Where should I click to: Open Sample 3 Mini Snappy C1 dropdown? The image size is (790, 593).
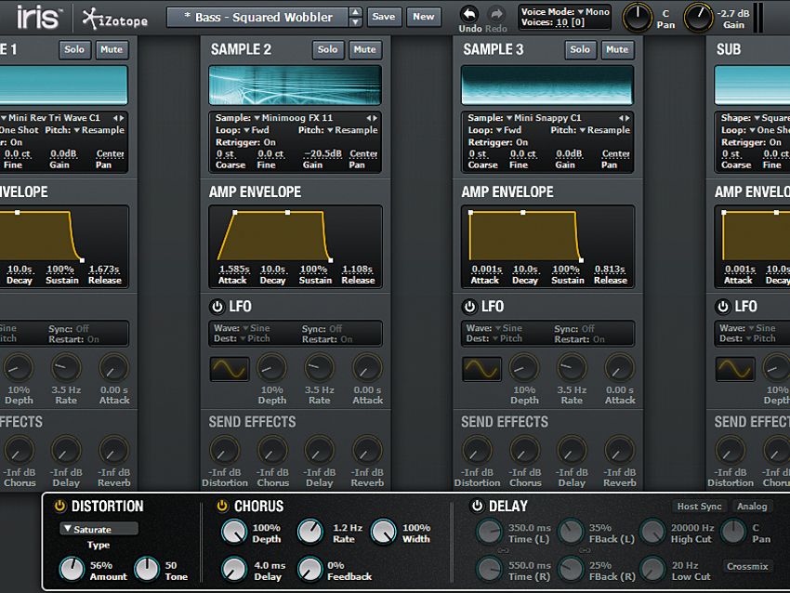[x=544, y=118]
